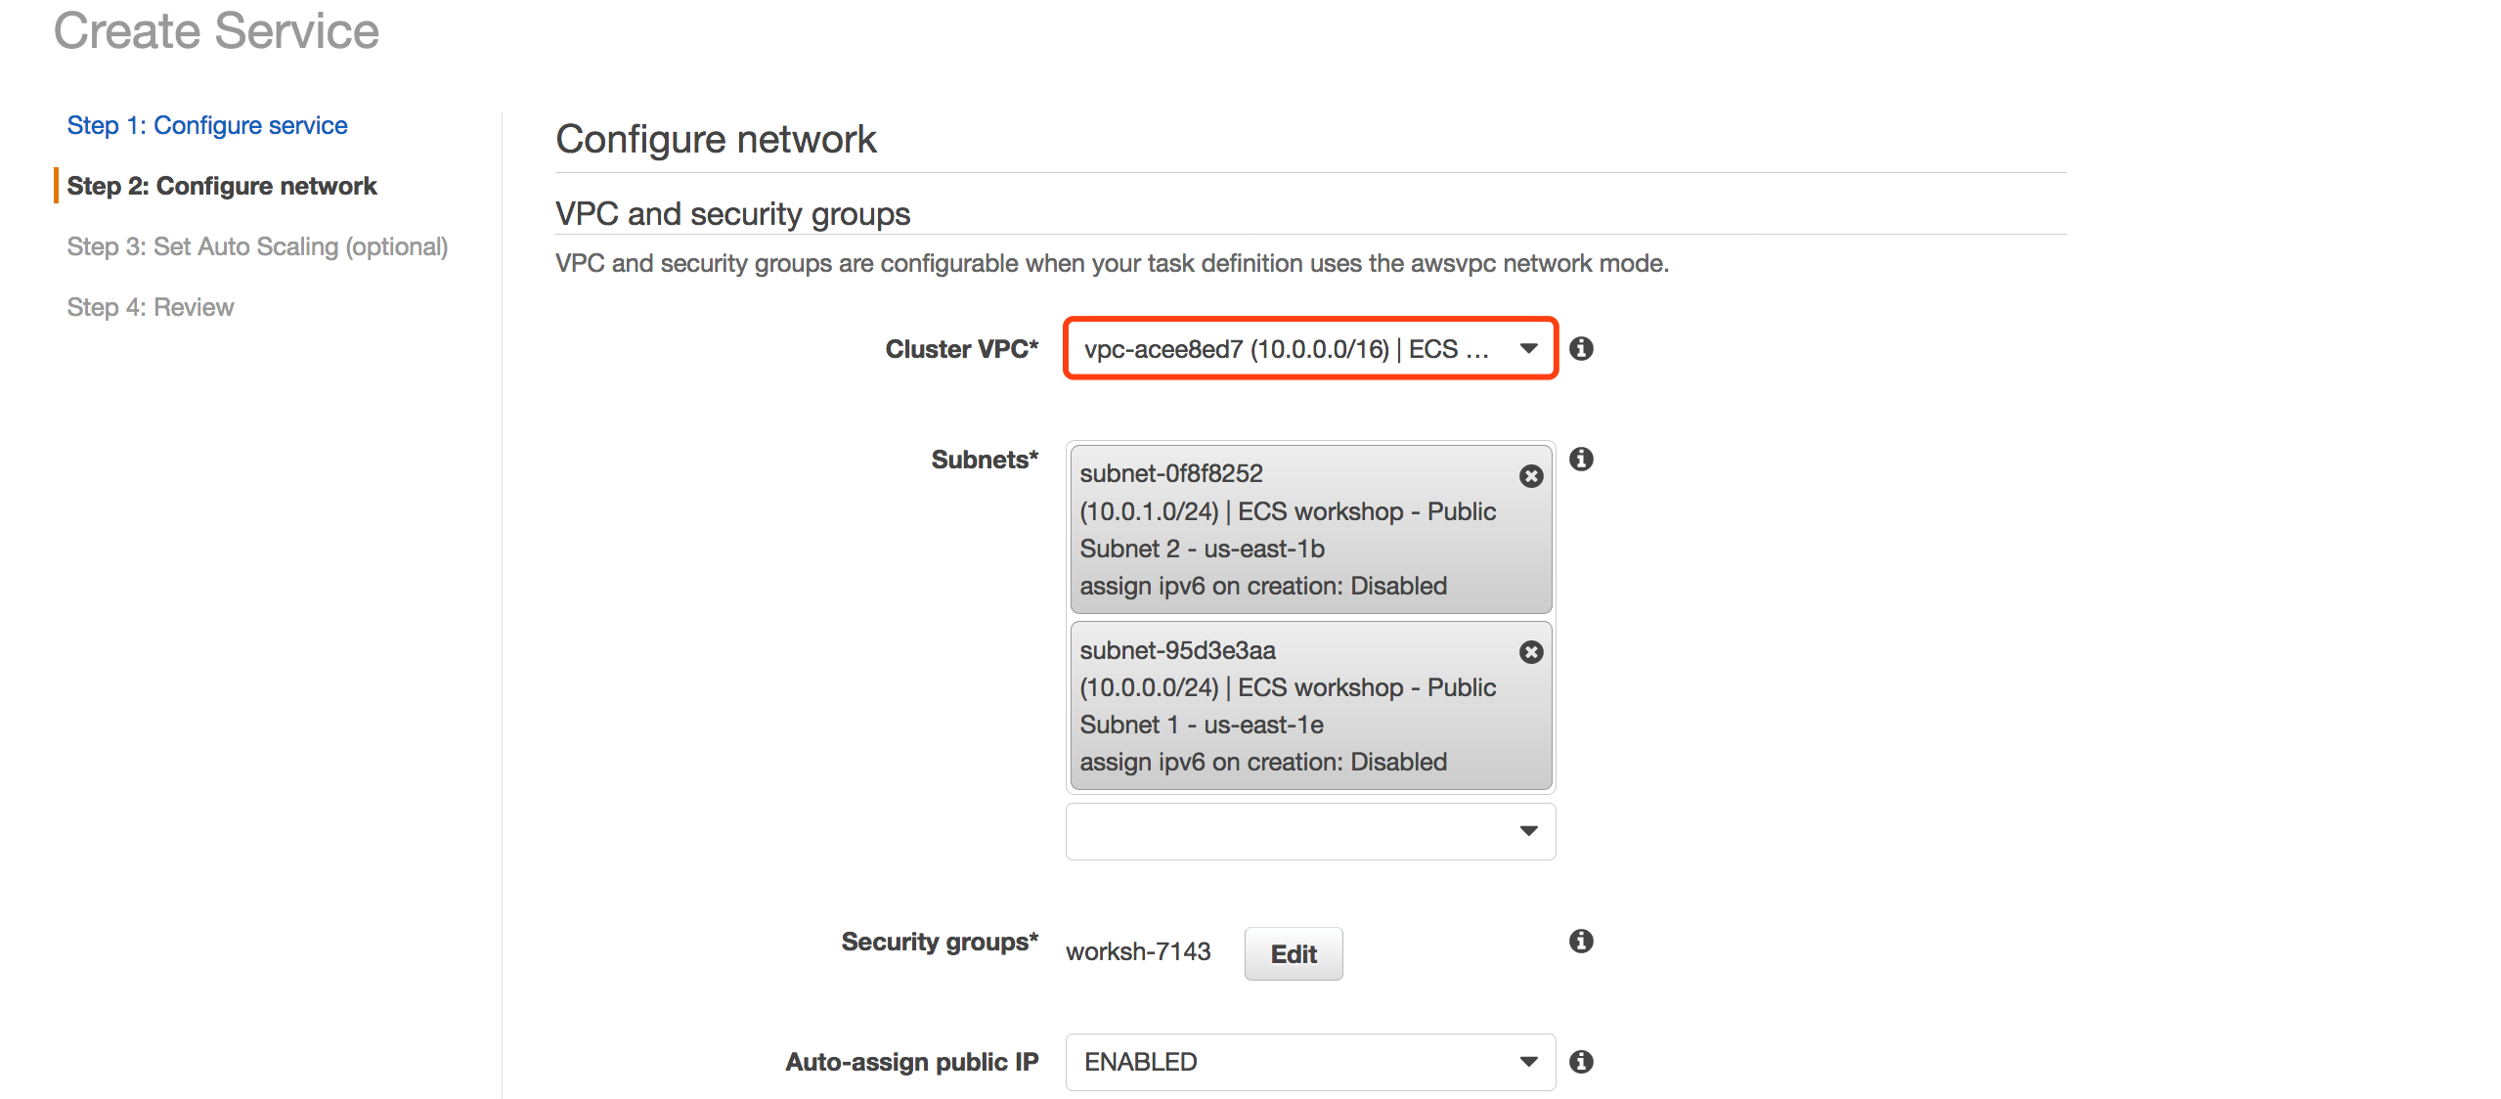The width and height of the screenshot is (2501, 1099).
Task: Click info icon for Security groups
Action: (1581, 942)
